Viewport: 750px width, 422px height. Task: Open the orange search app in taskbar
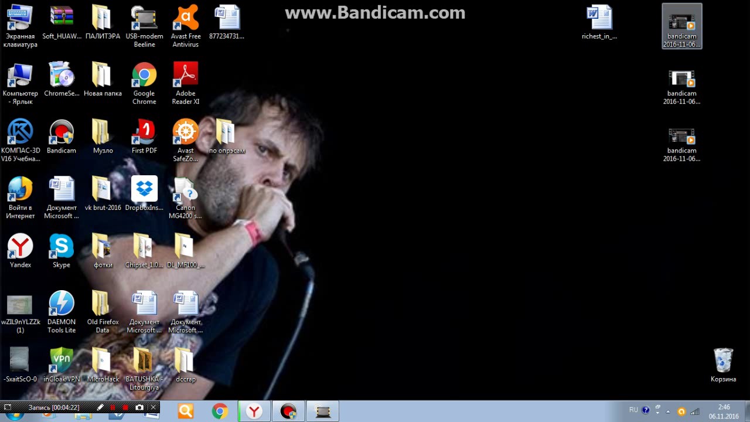tap(186, 411)
